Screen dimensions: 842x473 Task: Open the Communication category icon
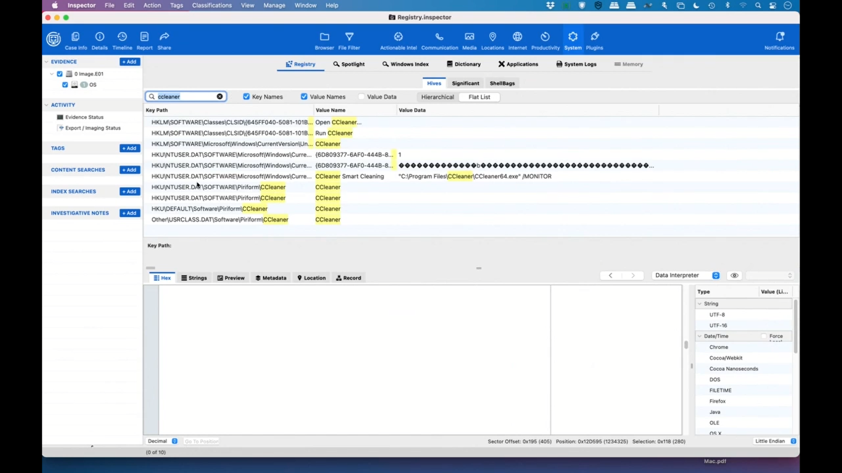(439, 41)
